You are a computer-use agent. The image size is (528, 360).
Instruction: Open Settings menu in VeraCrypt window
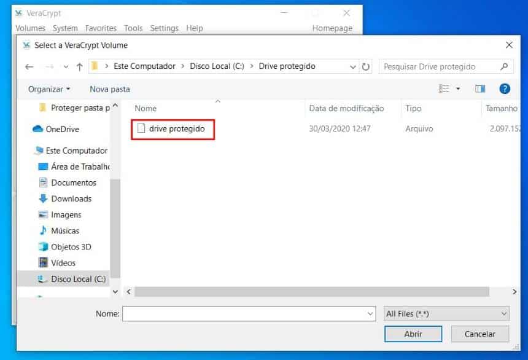point(165,28)
